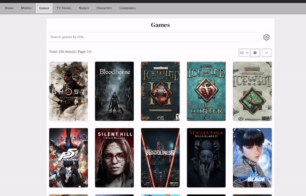Open the Bloodlines 2 game cover
This screenshot has width=306, height=196.
tap(160, 158)
